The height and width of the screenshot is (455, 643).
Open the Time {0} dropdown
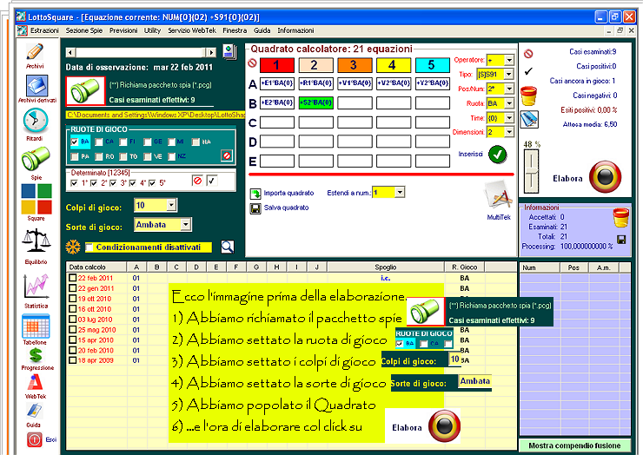(x=509, y=117)
